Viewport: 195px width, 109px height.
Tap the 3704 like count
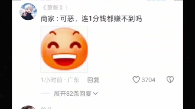[x=148, y=80]
